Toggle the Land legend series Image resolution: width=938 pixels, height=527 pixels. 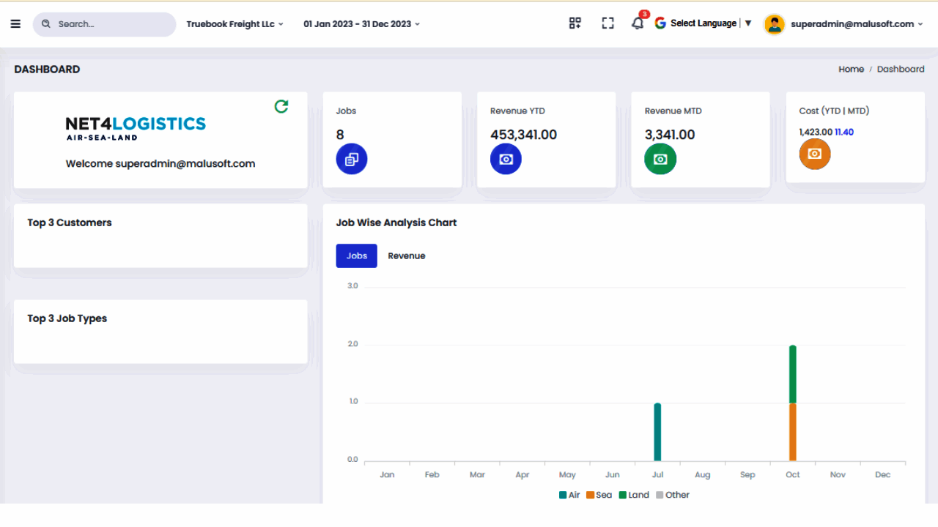point(635,495)
